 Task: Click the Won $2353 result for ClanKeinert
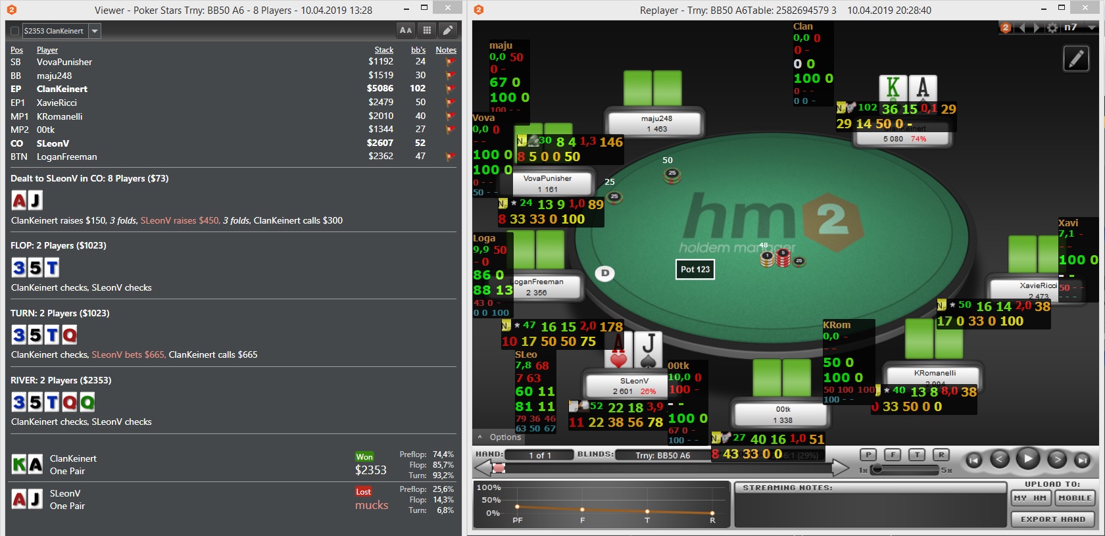point(371,464)
